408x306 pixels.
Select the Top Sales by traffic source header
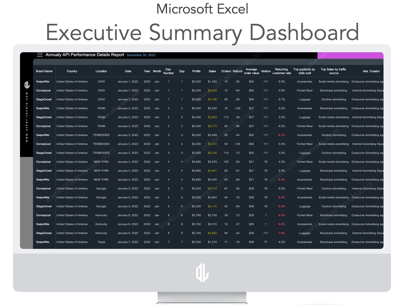(334, 71)
